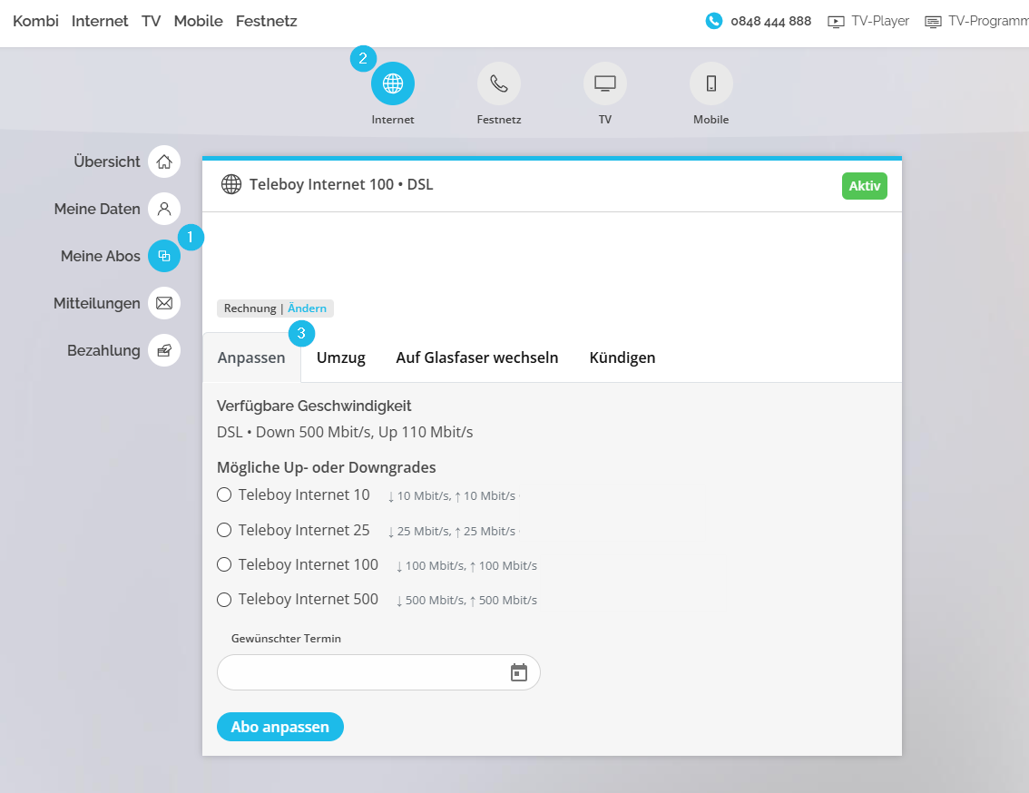Click the TV-Programm link
The image size is (1029, 793).
[988, 21]
